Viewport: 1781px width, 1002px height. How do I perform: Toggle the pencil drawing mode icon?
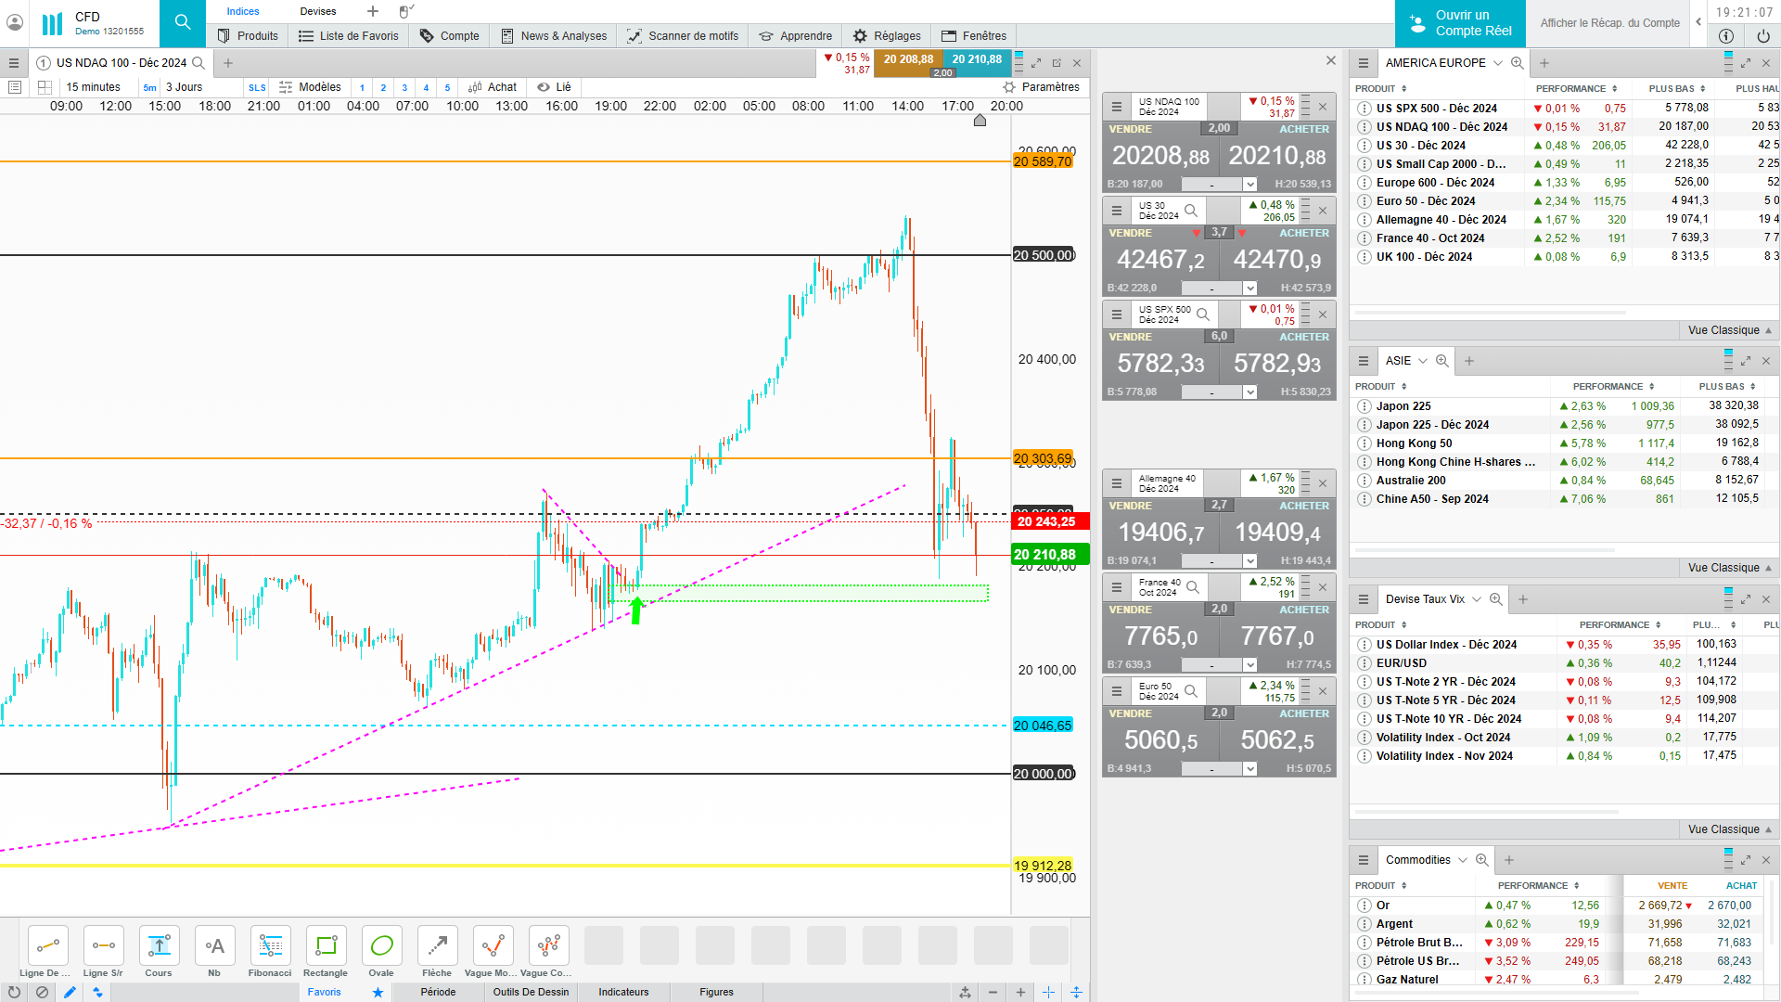(x=70, y=992)
